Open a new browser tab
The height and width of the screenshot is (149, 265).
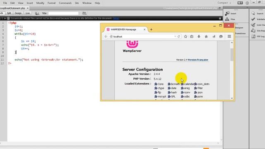[151, 29]
